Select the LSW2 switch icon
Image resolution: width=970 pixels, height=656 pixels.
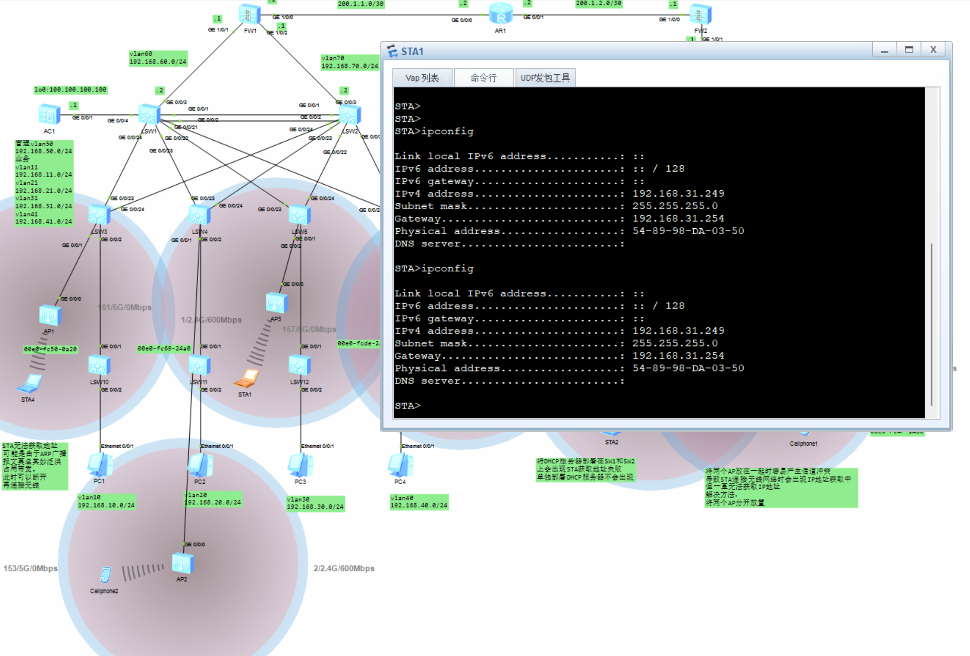[350, 115]
